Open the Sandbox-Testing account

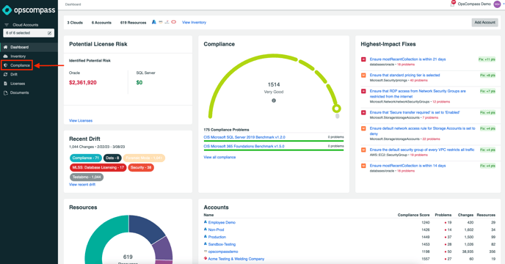point(222,244)
